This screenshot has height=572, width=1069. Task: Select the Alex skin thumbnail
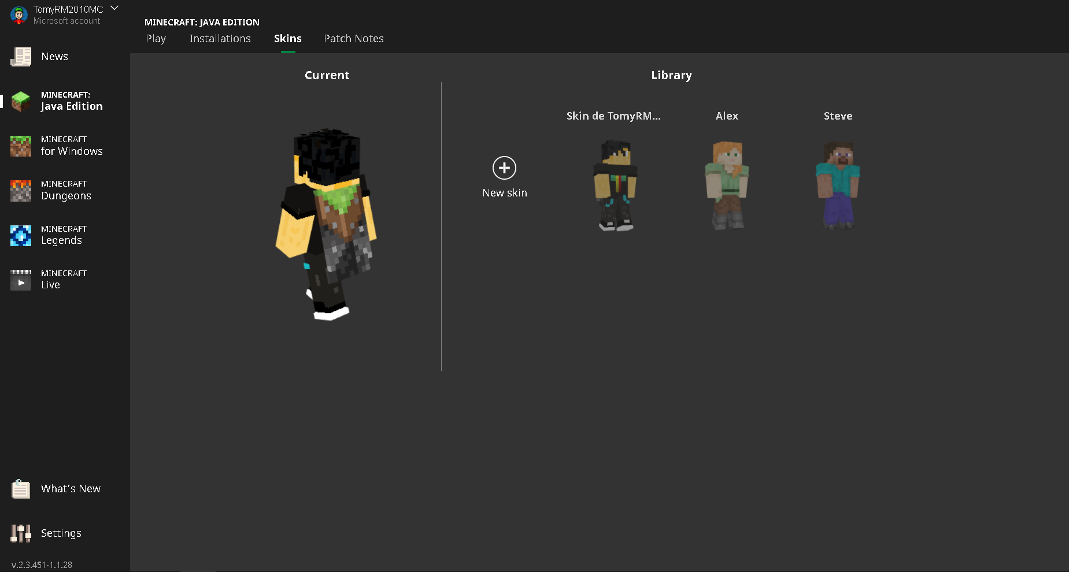727,185
